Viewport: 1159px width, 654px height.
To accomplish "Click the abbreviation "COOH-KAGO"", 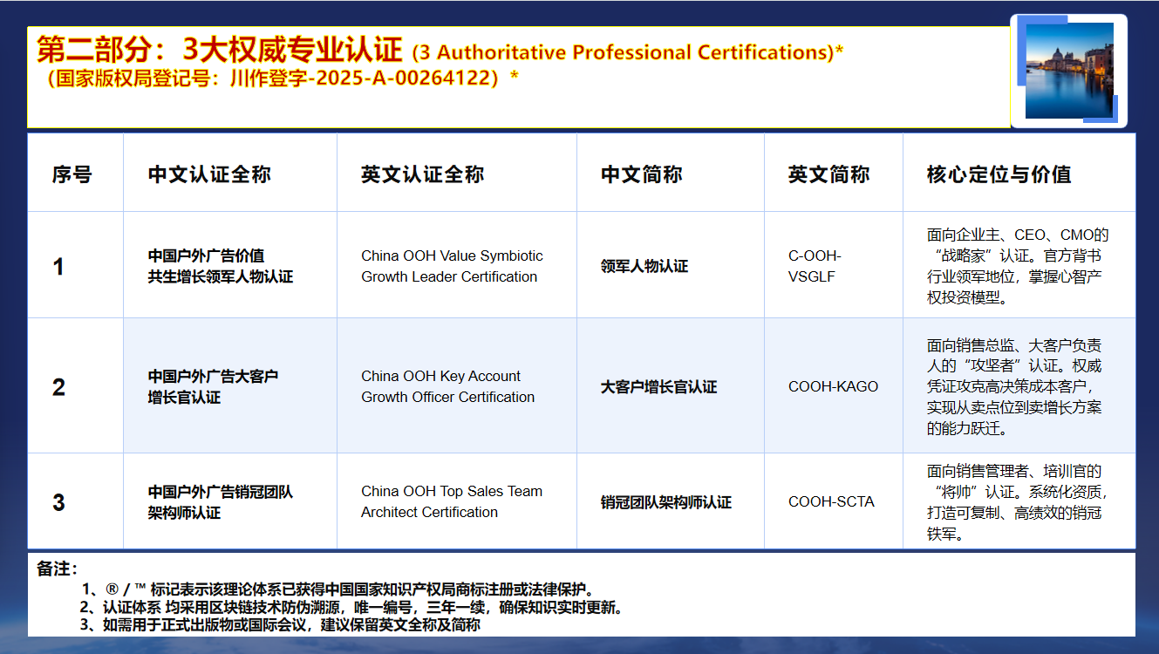I will 833,386.
